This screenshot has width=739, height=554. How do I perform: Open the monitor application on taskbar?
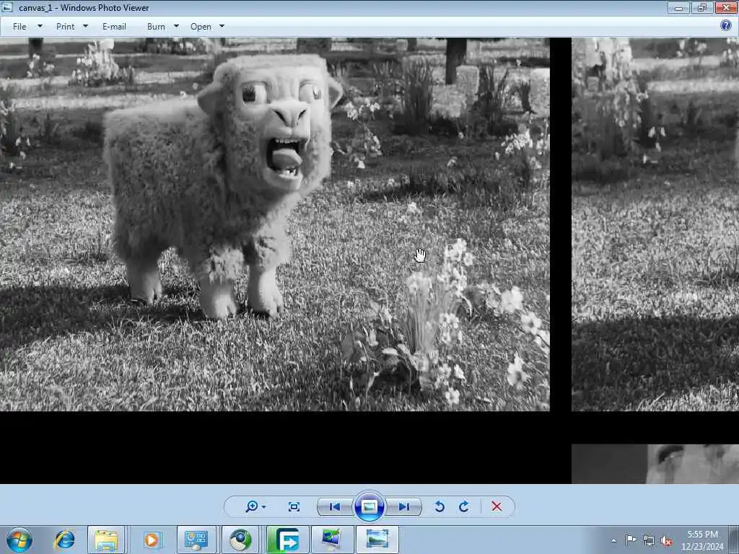click(x=332, y=540)
